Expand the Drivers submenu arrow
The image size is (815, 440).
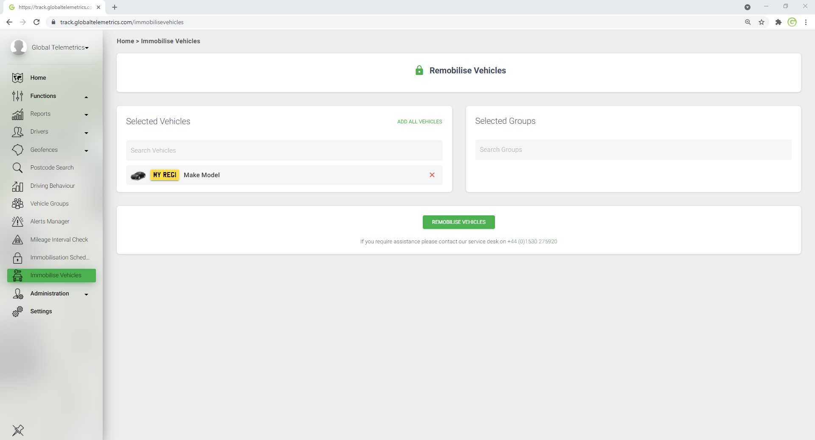click(86, 133)
